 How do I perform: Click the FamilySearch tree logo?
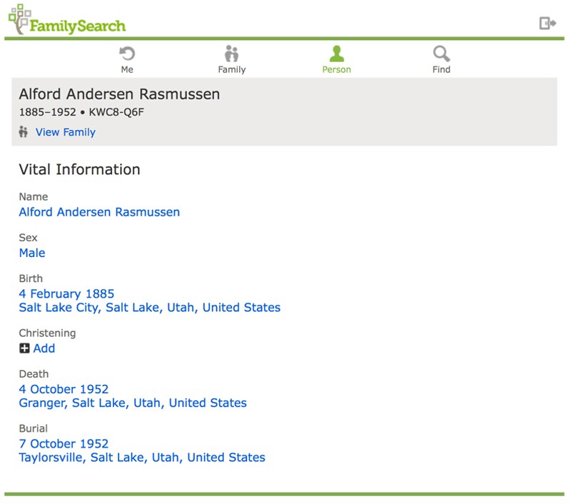point(19,19)
